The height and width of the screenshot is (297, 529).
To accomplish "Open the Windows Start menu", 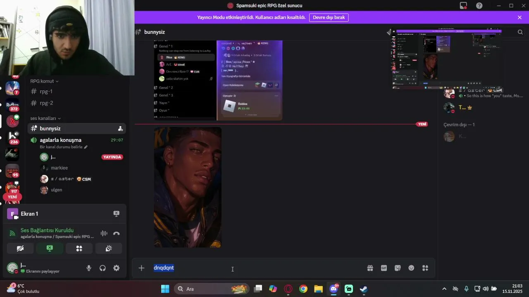I will click(165, 289).
